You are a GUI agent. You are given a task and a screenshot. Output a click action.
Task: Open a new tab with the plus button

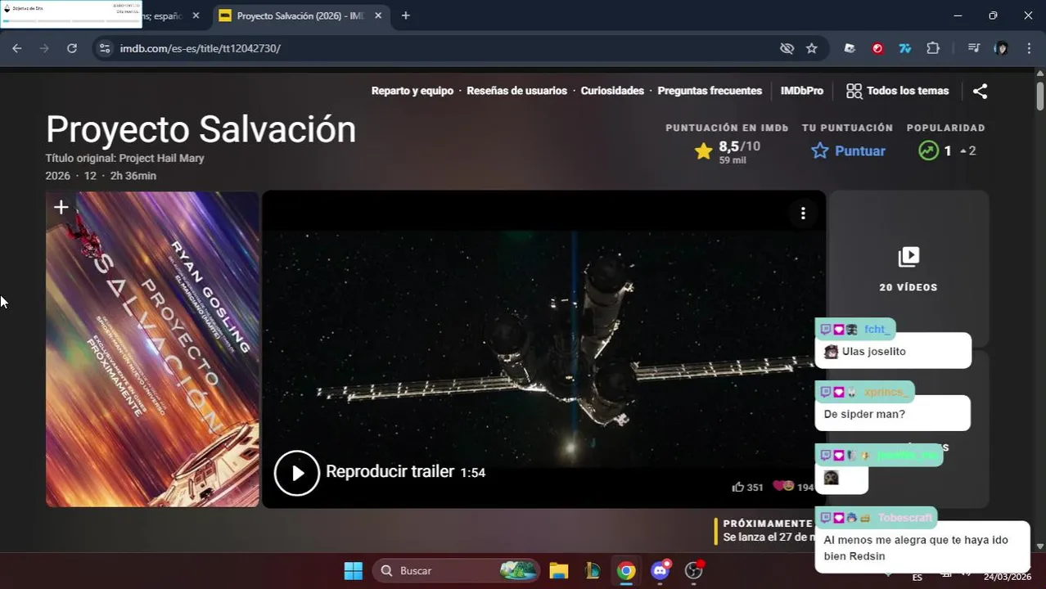pos(405,16)
